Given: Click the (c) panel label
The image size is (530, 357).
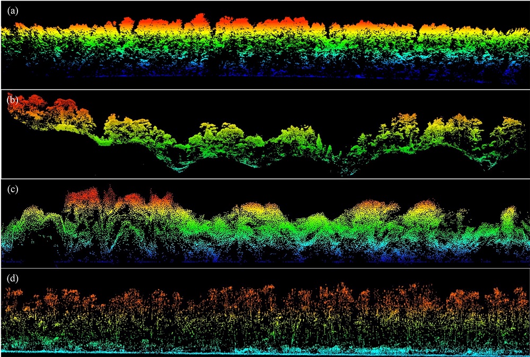Looking at the screenshot, I should [12, 189].
